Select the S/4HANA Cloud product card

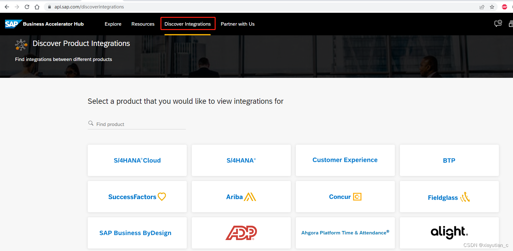(x=137, y=160)
